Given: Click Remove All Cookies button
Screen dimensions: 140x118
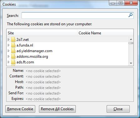Looking at the screenshot, I should point(57,109).
